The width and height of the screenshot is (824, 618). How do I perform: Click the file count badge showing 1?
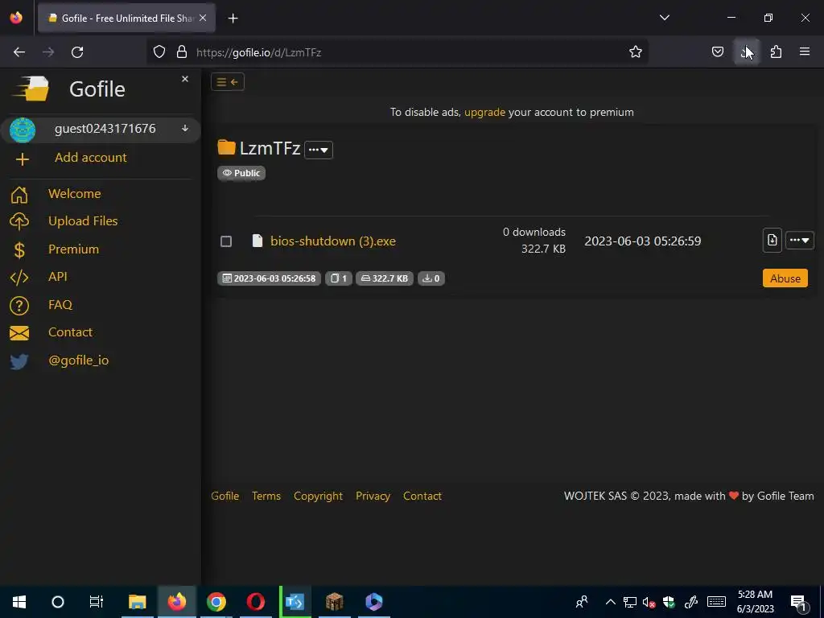pos(339,278)
